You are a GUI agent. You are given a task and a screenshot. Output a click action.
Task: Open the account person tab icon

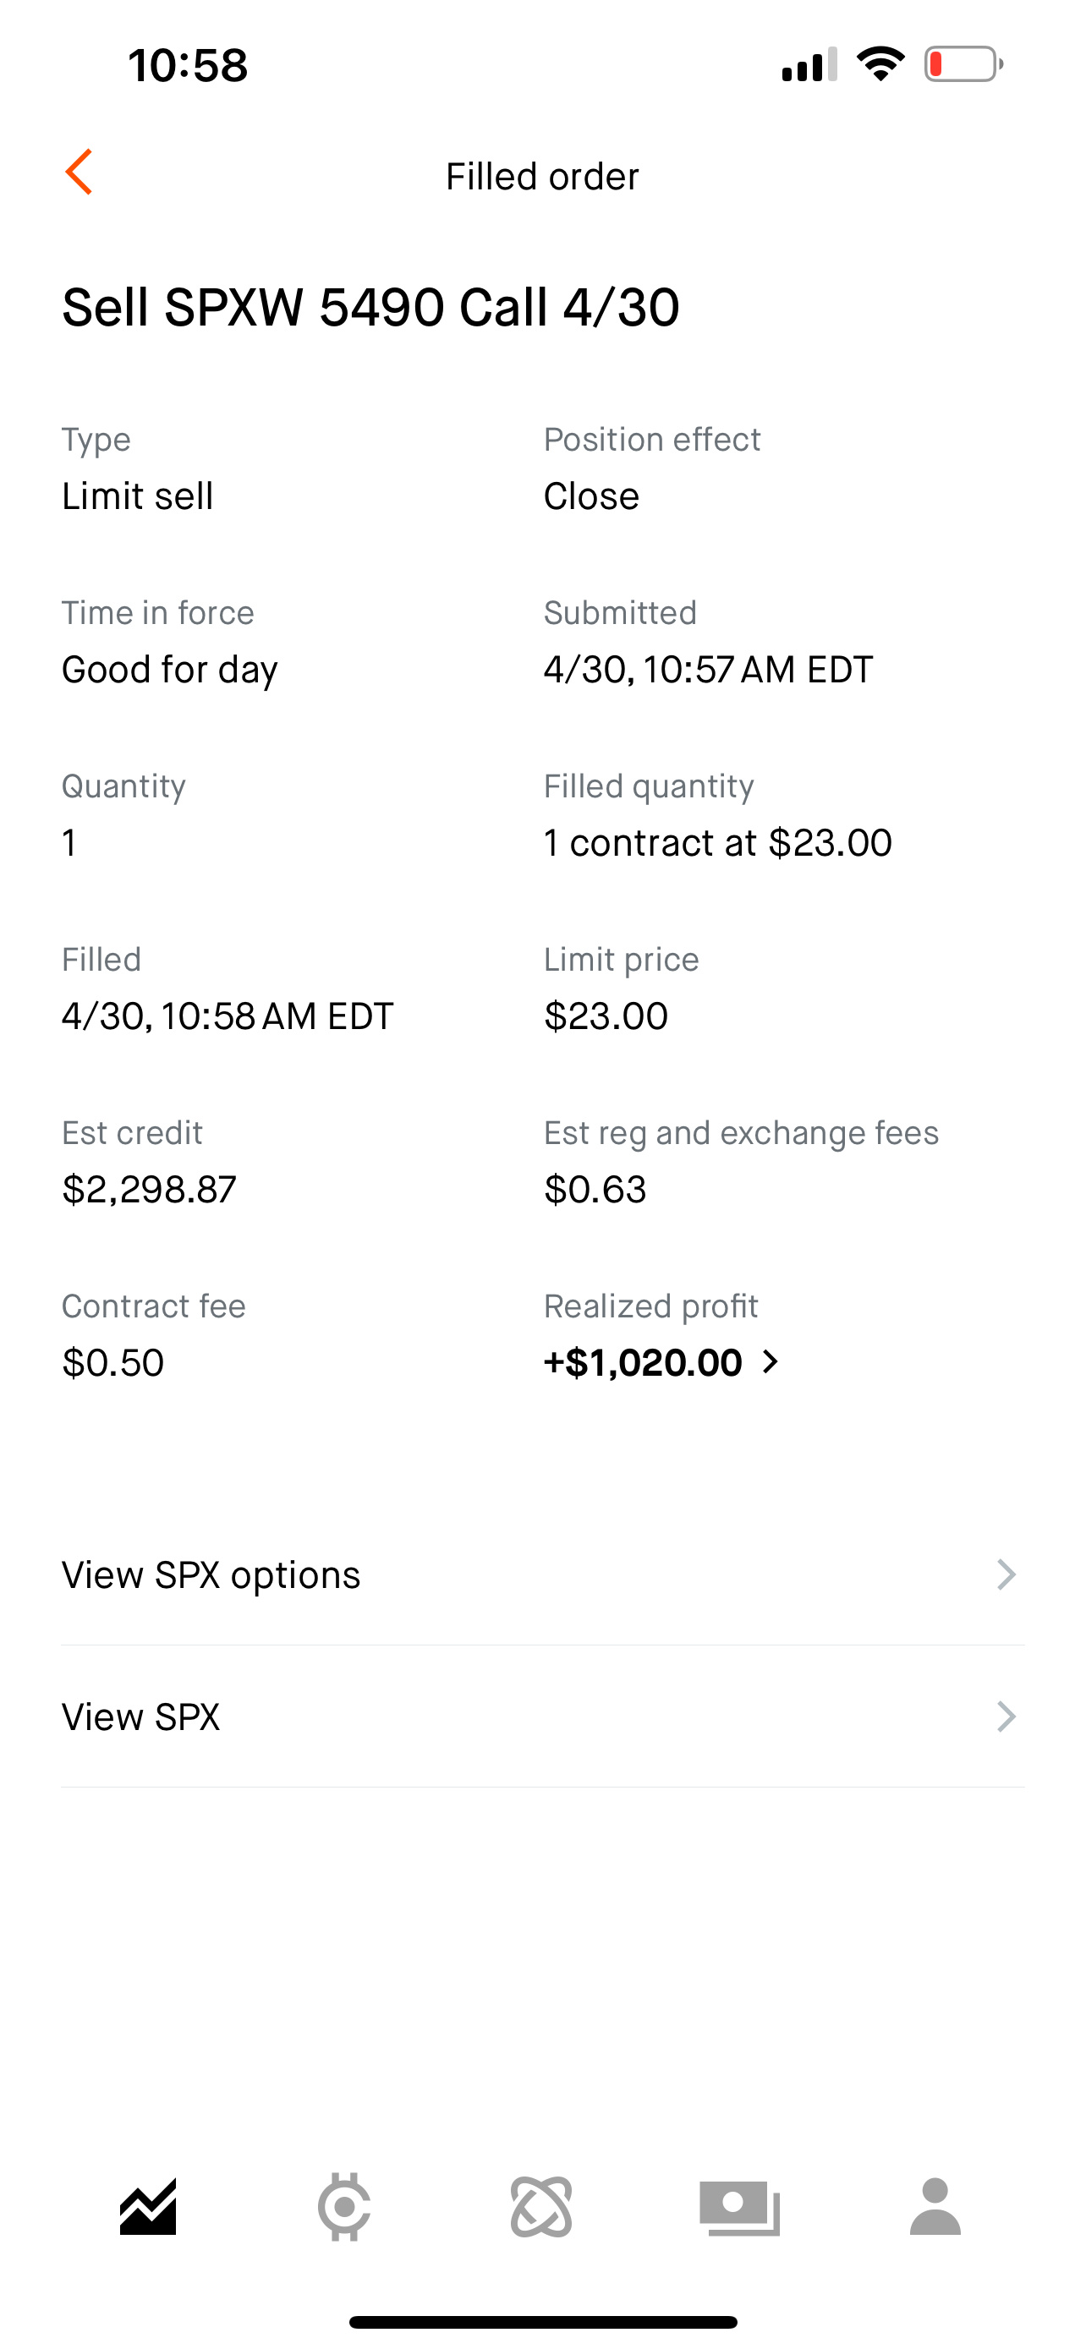pos(935,2207)
